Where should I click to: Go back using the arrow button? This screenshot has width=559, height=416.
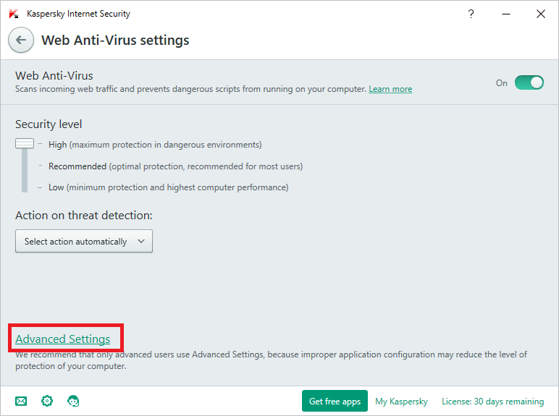coord(21,41)
